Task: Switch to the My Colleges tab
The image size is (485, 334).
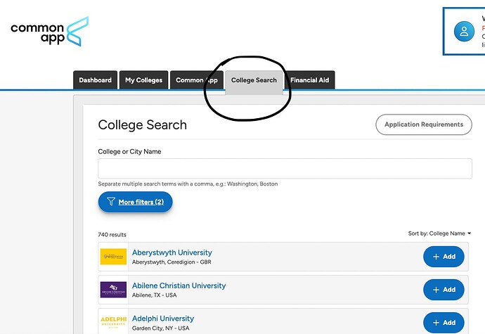Action: point(144,80)
